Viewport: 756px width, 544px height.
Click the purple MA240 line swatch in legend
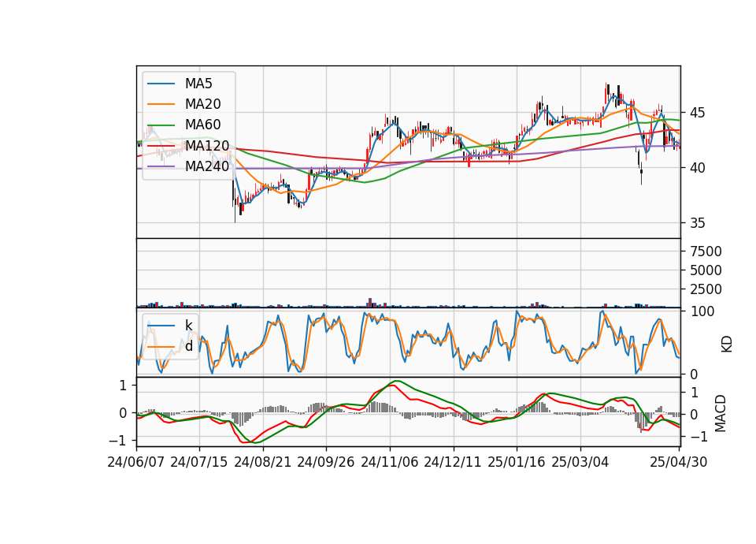coord(161,166)
